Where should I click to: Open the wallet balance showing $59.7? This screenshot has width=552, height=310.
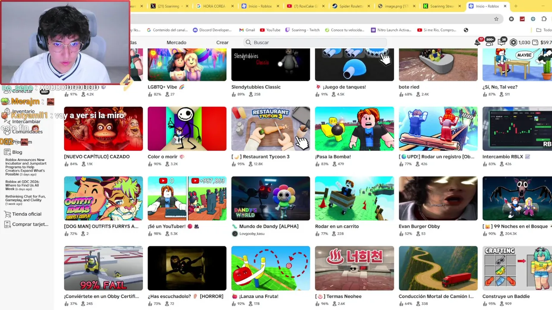point(542,43)
